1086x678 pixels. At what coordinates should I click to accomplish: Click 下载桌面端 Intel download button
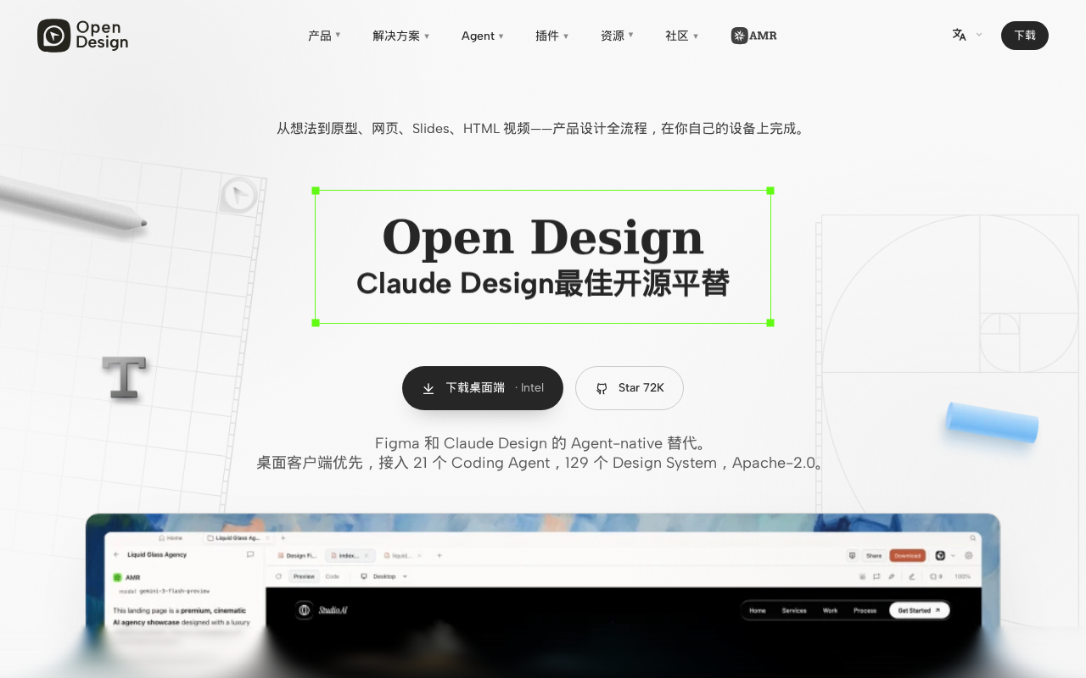pos(483,388)
